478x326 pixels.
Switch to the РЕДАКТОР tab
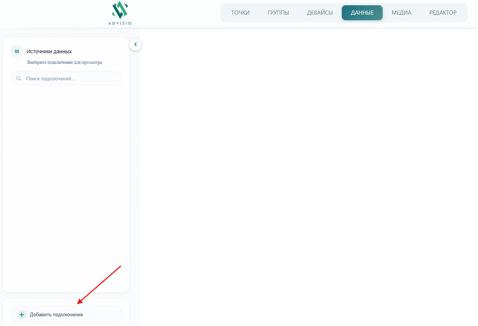[443, 13]
